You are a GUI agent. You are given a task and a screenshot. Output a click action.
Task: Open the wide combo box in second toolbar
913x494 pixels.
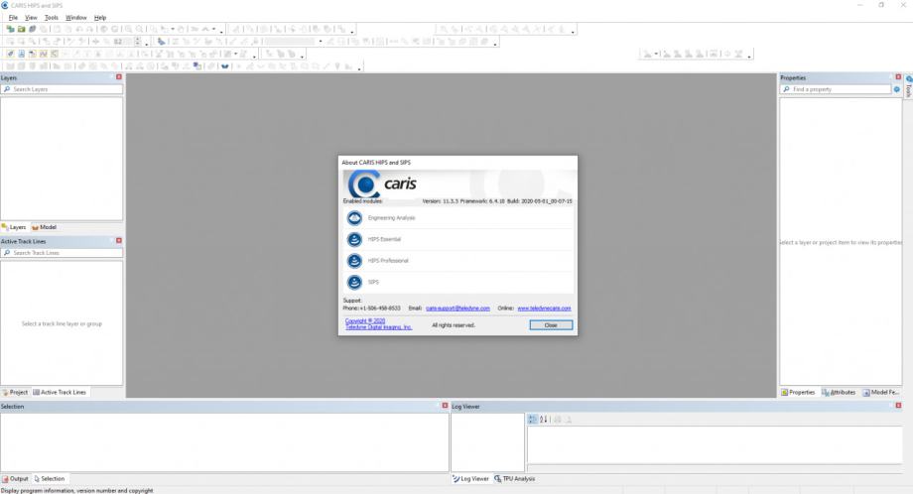tap(294, 42)
